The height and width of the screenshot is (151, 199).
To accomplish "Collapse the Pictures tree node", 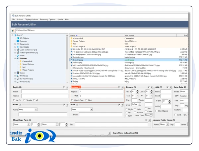I will click(x=15, y=58).
